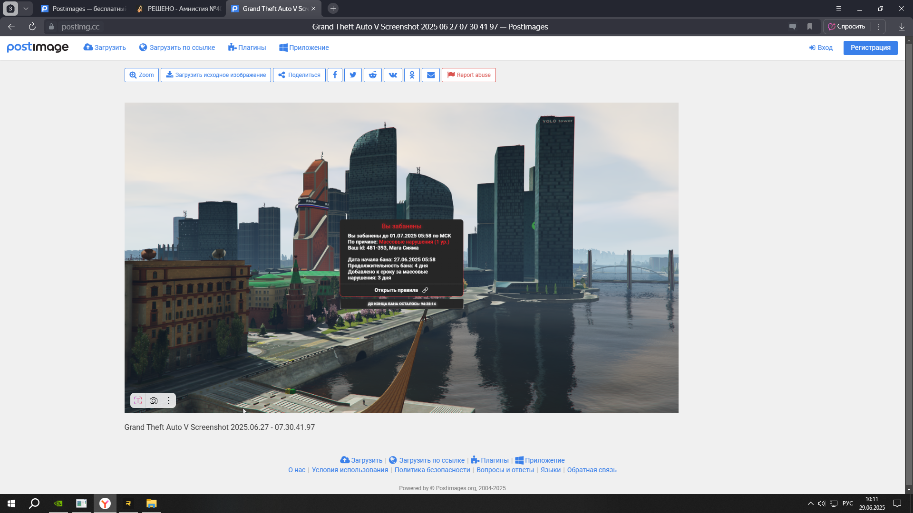
Task: Open the Windows notification center
Action: tap(897, 503)
